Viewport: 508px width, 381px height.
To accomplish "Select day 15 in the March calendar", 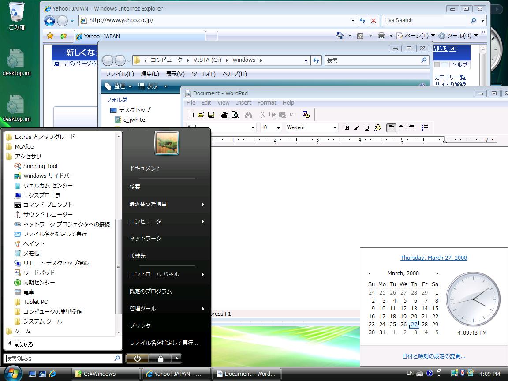I will [435, 309].
